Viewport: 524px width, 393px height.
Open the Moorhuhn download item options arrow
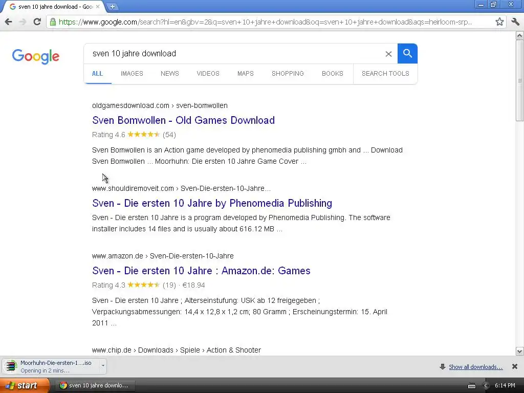coord(103,365)
